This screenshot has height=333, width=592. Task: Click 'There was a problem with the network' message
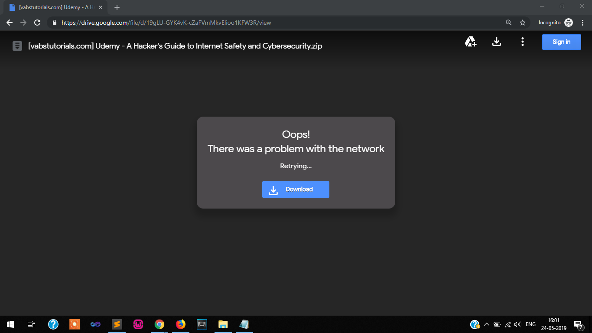(x=296, y=149)
